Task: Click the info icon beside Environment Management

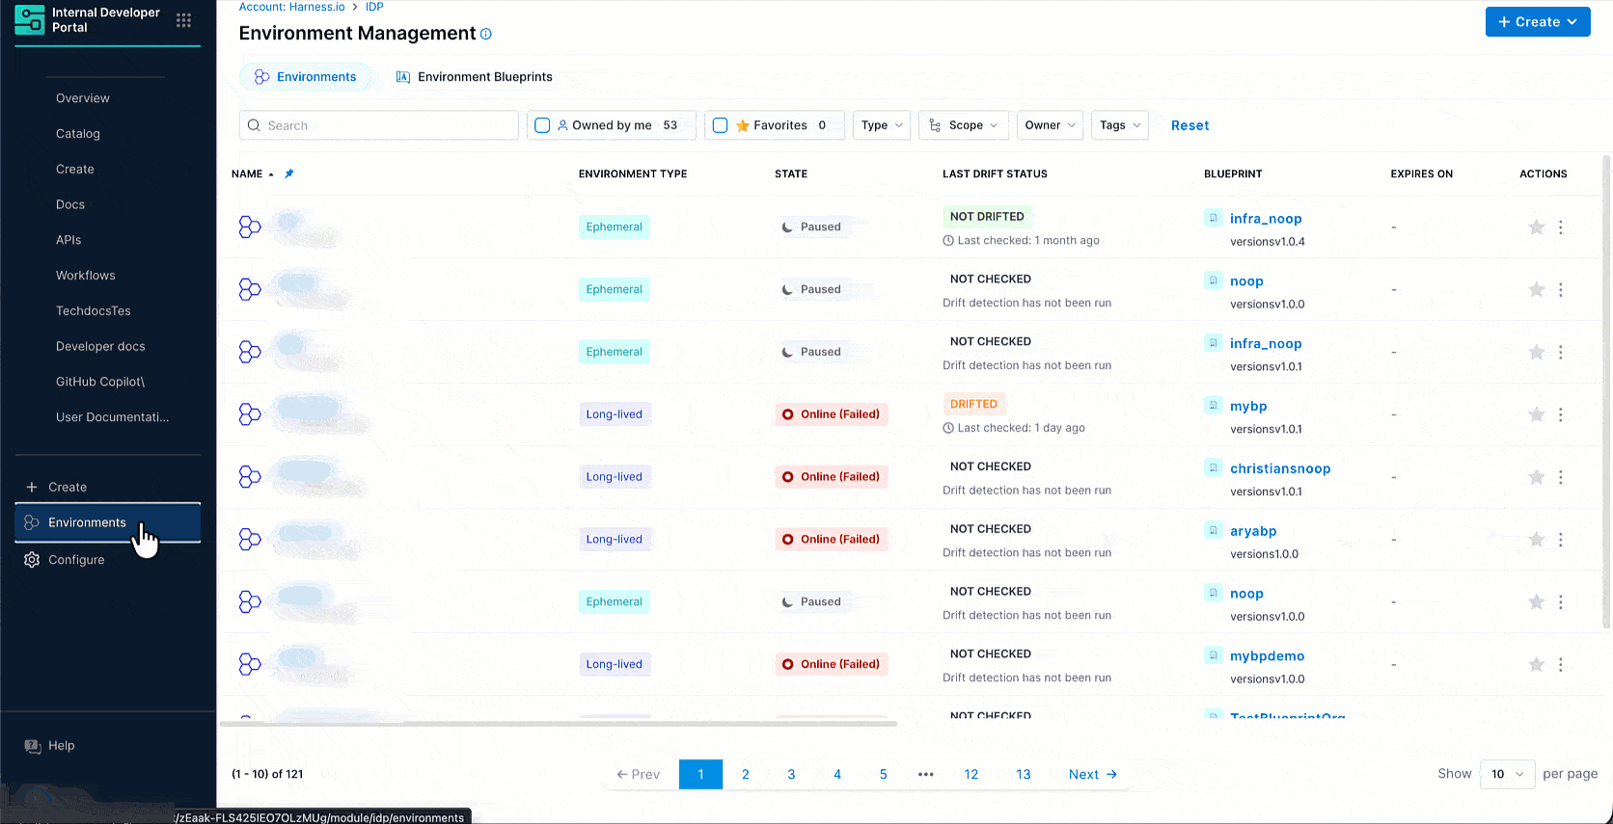Action: (486, 34)
